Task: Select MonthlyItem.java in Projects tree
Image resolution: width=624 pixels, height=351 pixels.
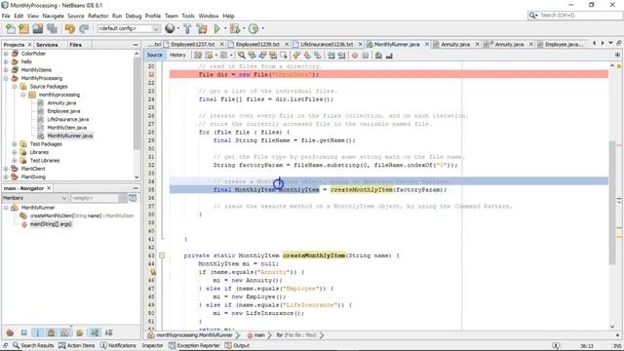Action: [x=66, y=128]
